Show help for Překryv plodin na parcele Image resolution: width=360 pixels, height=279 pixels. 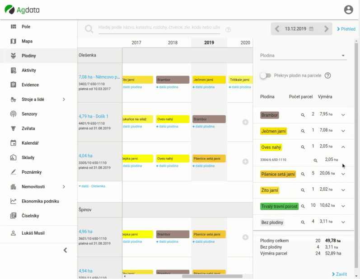[327, 76]
